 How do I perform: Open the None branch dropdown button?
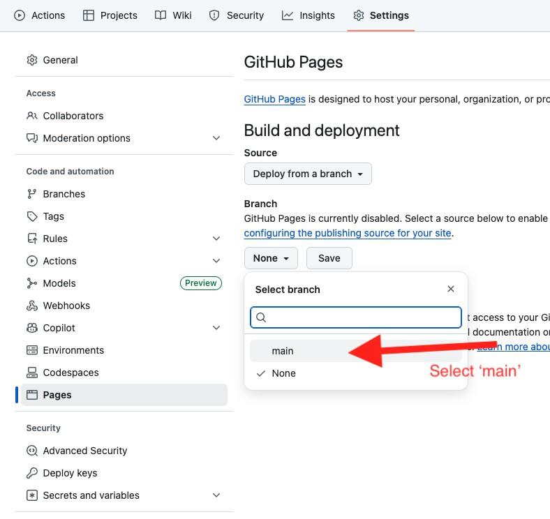point(271,258)
